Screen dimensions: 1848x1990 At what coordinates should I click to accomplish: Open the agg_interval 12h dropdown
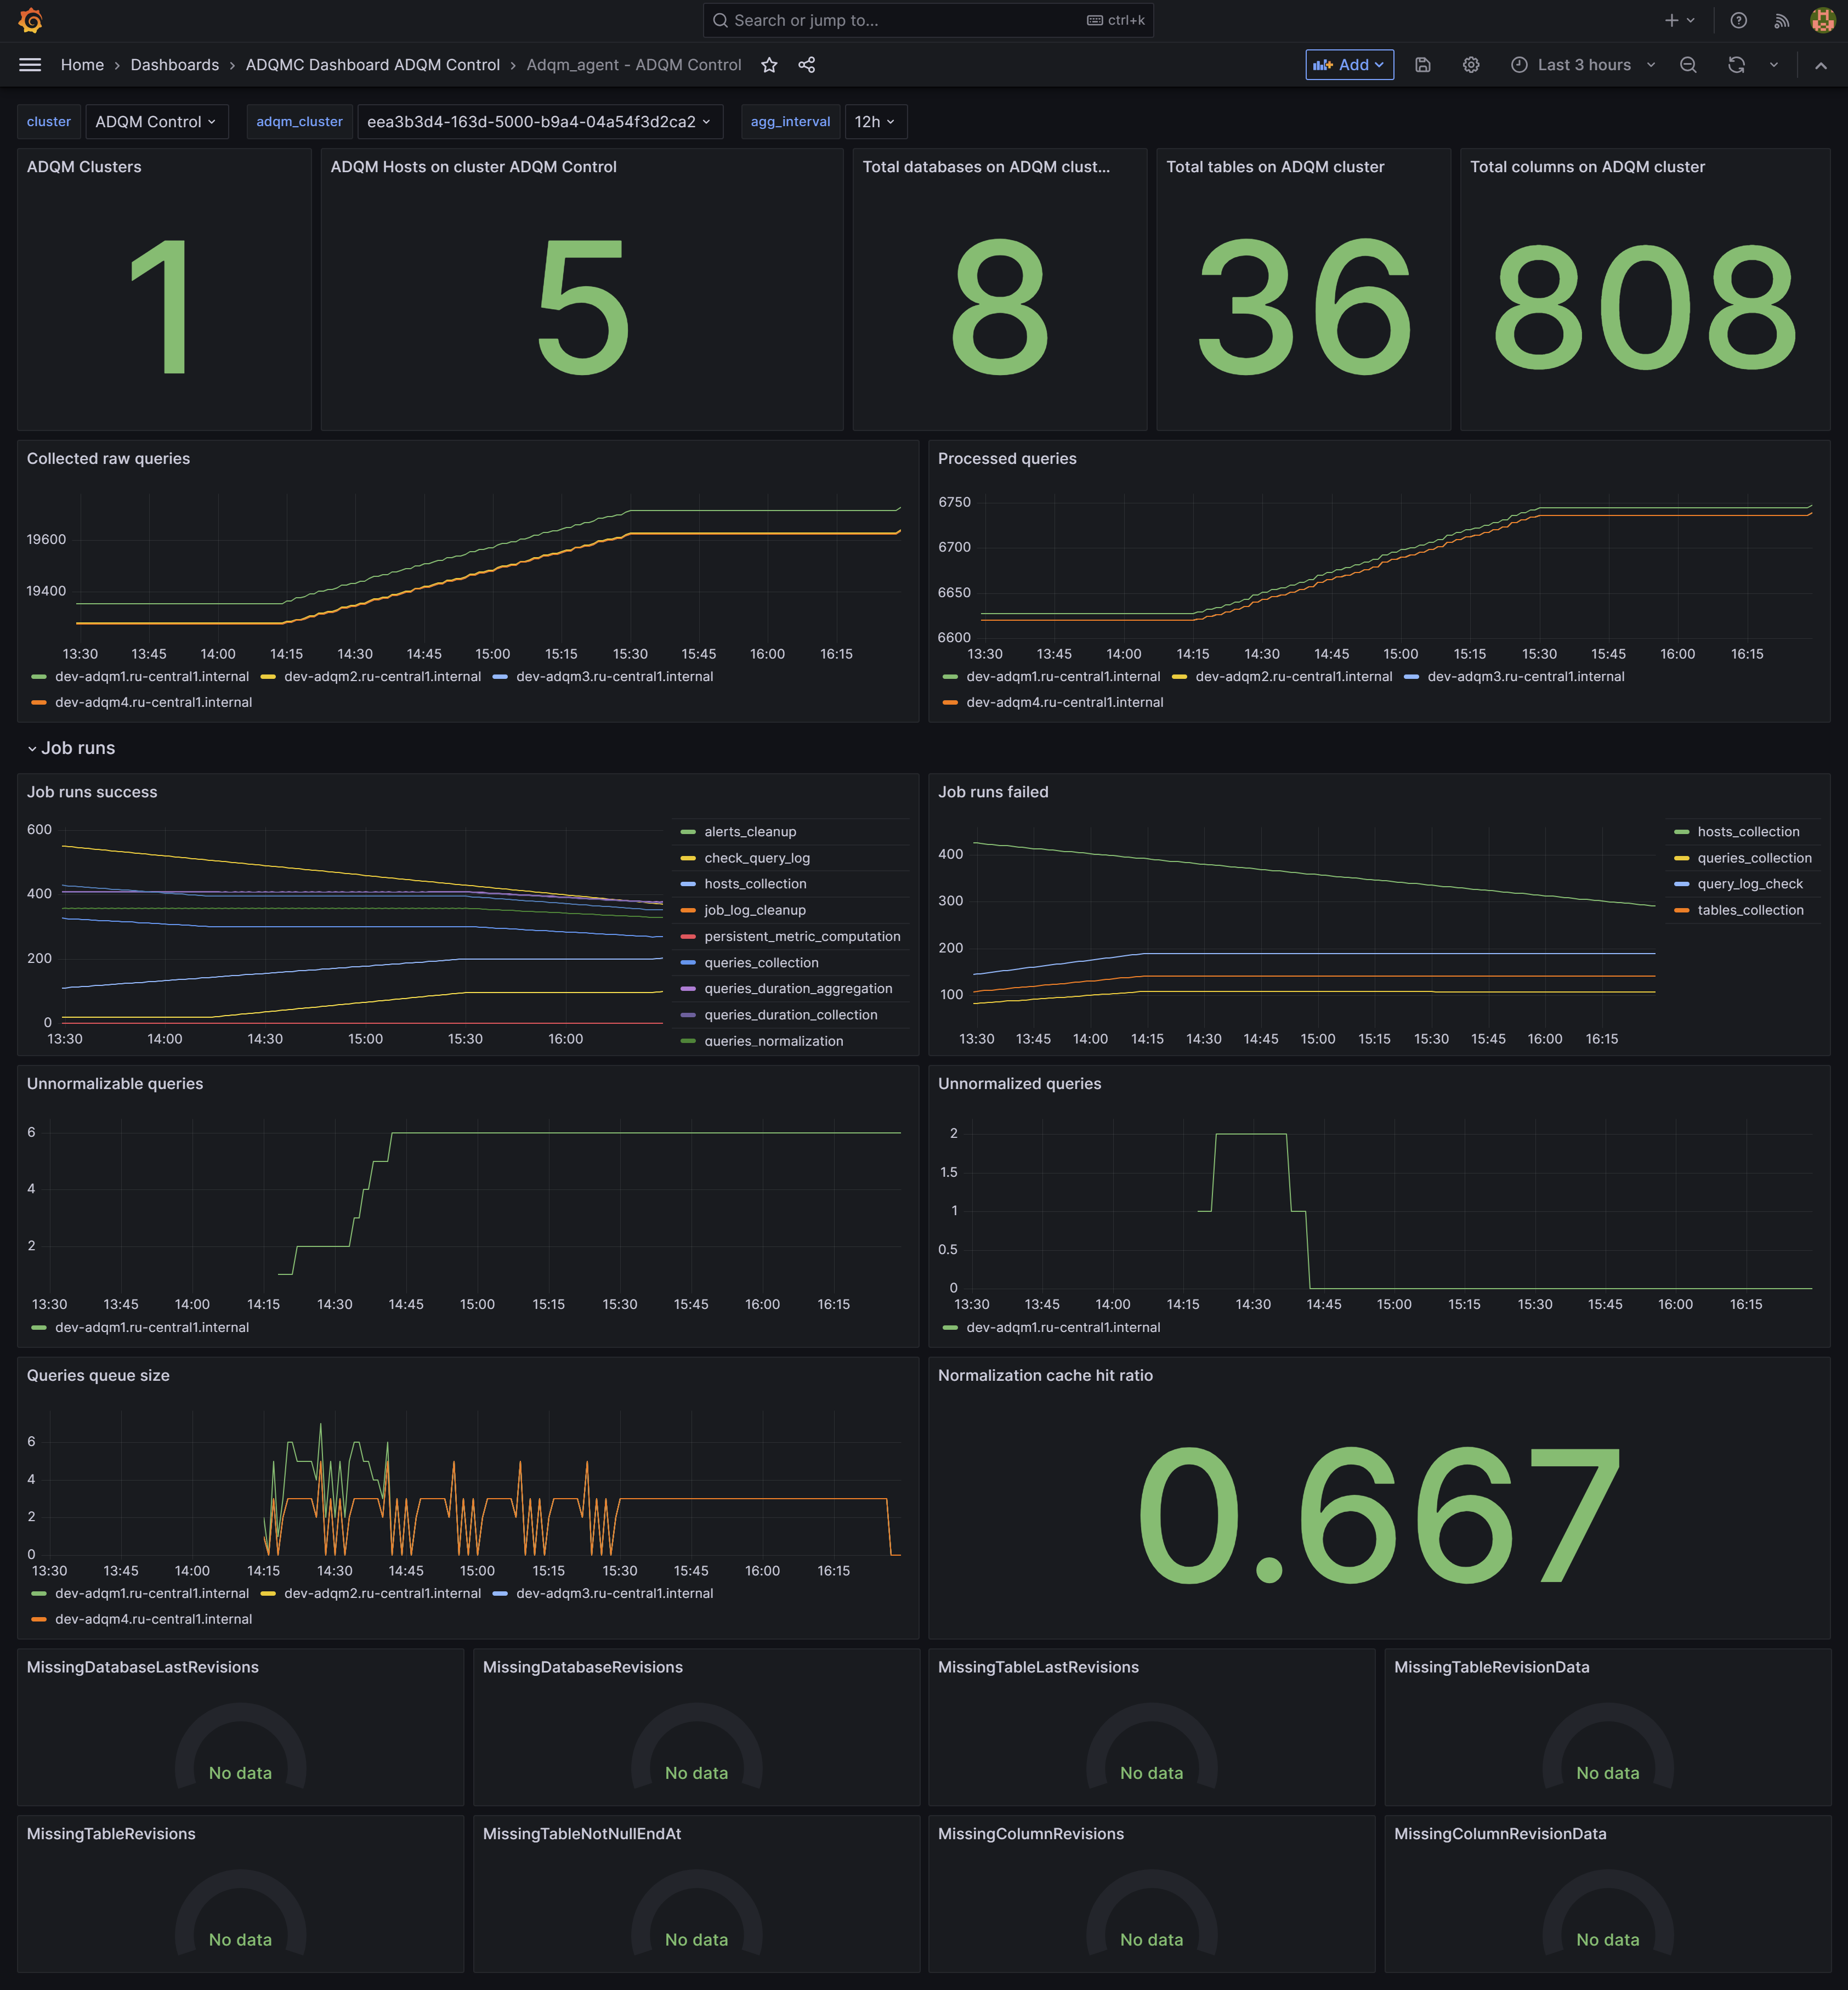(x=874, y=121)
